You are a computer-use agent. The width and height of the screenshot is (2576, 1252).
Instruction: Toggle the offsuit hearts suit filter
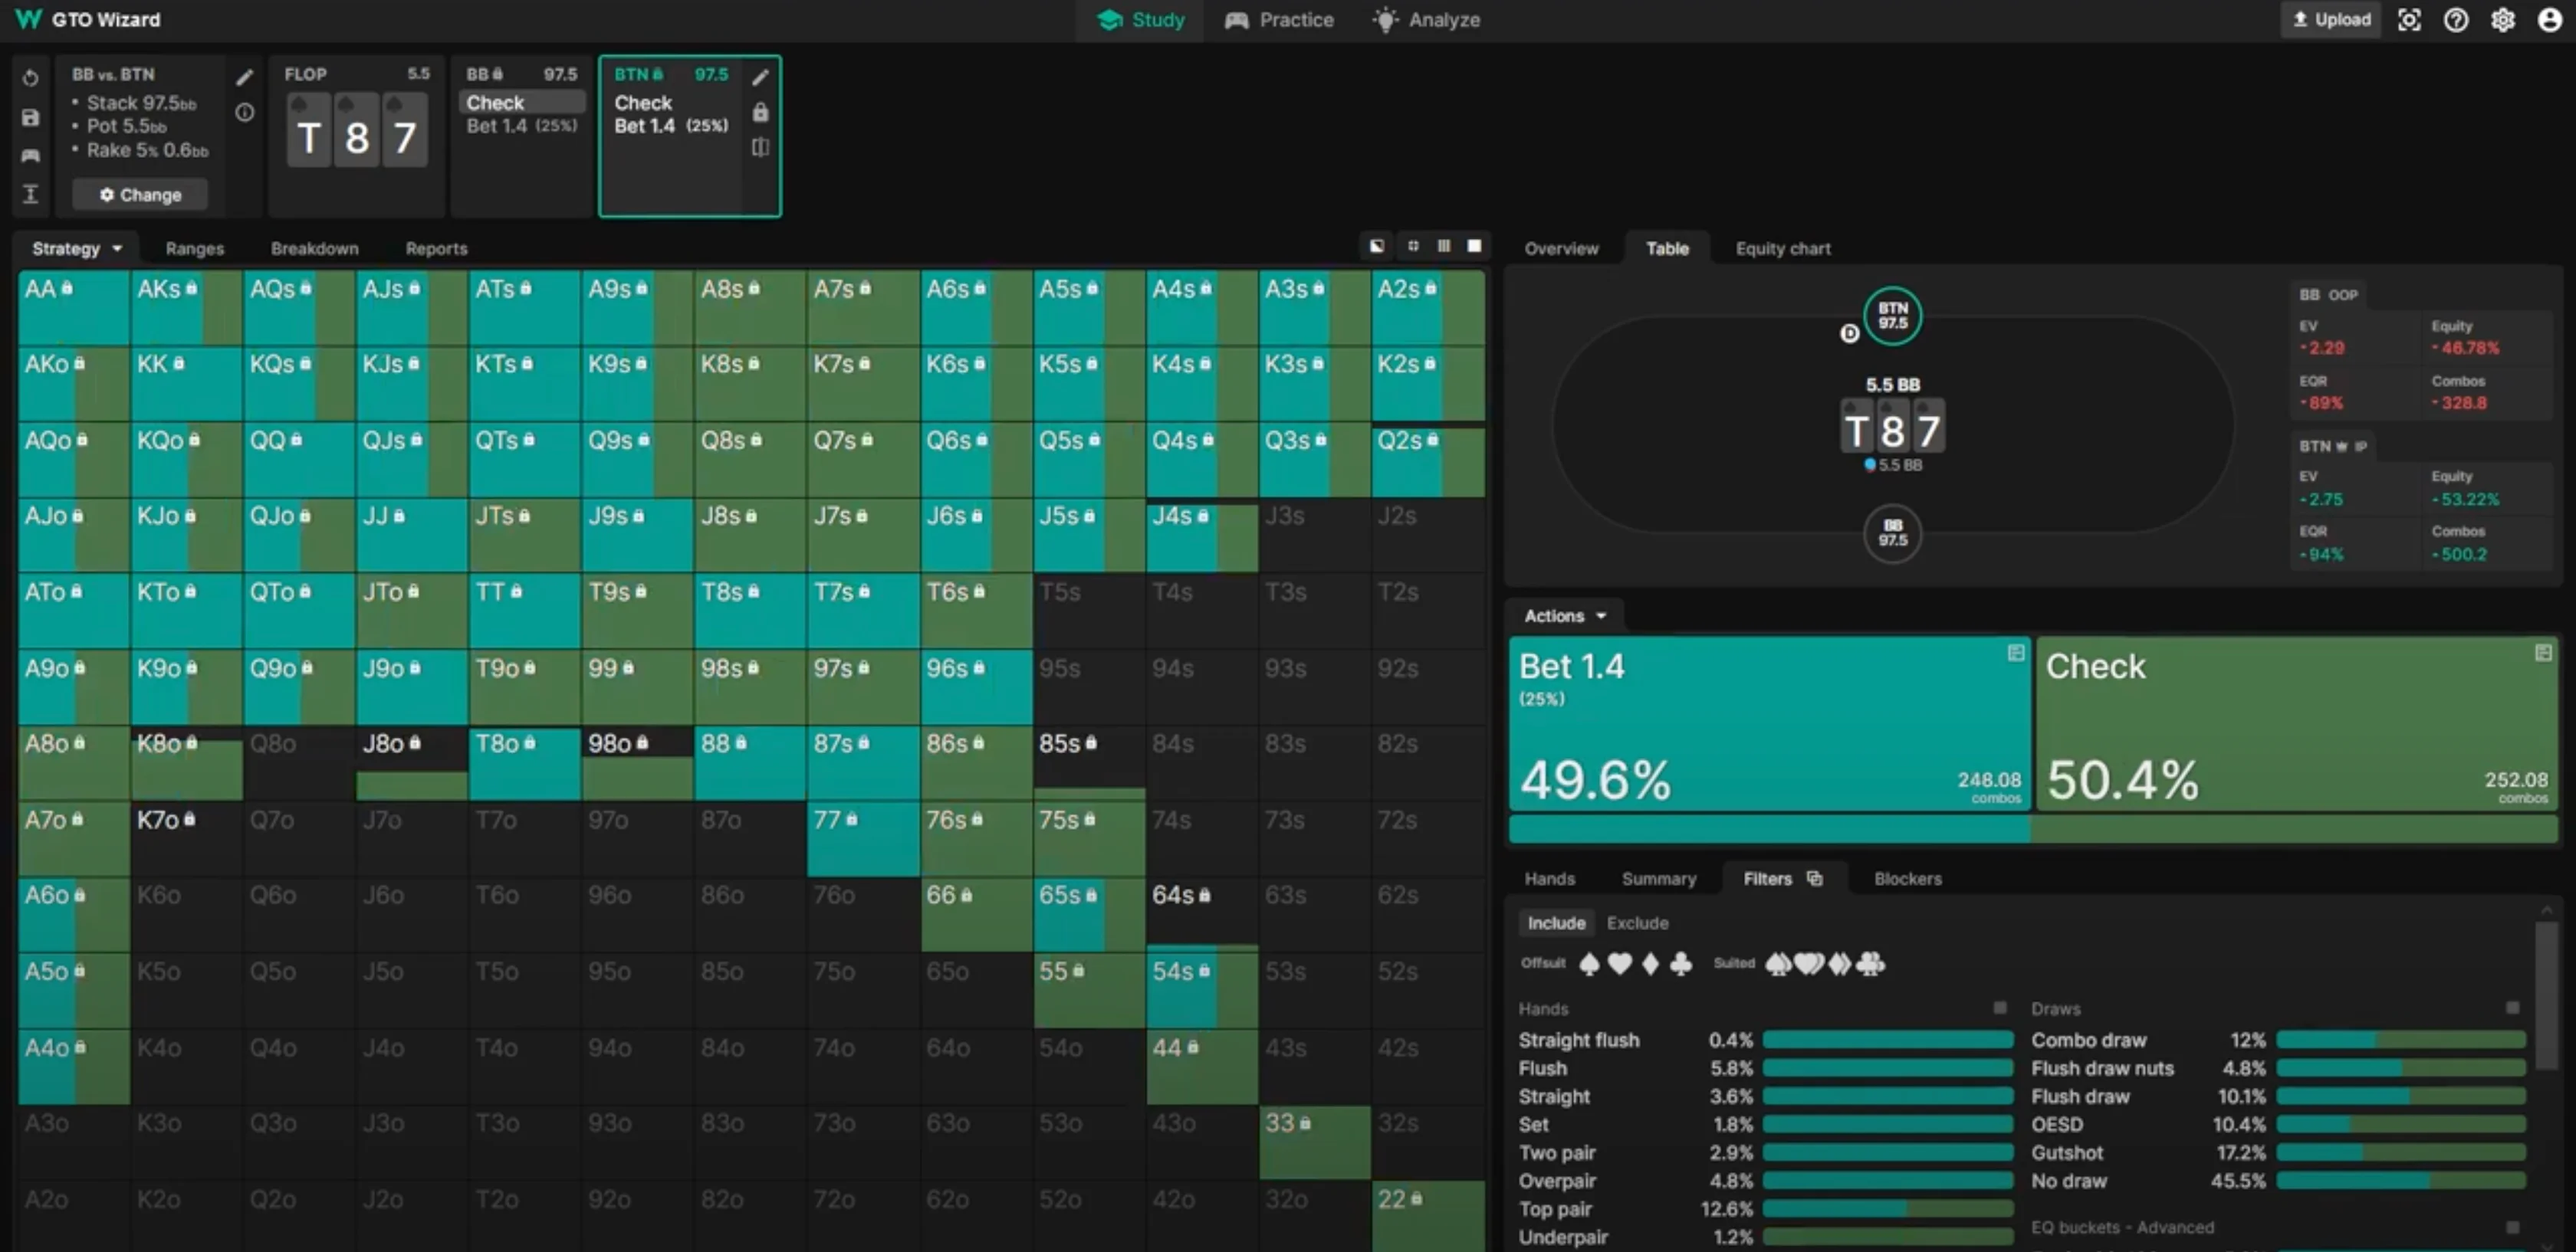(1620, 963)
